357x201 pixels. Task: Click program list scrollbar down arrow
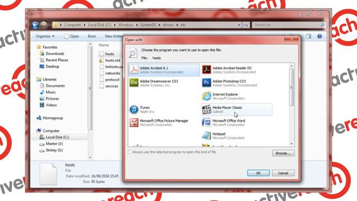[291, 144]
